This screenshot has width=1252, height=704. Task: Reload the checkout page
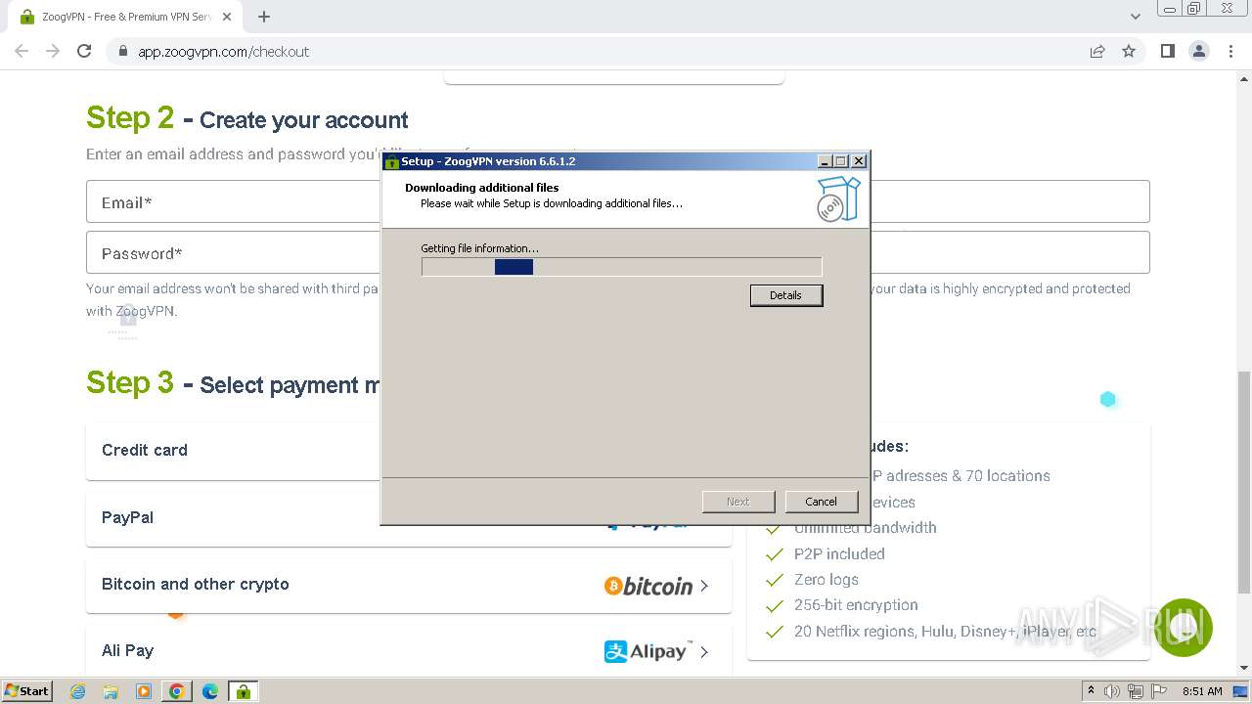tap(84, 51)
